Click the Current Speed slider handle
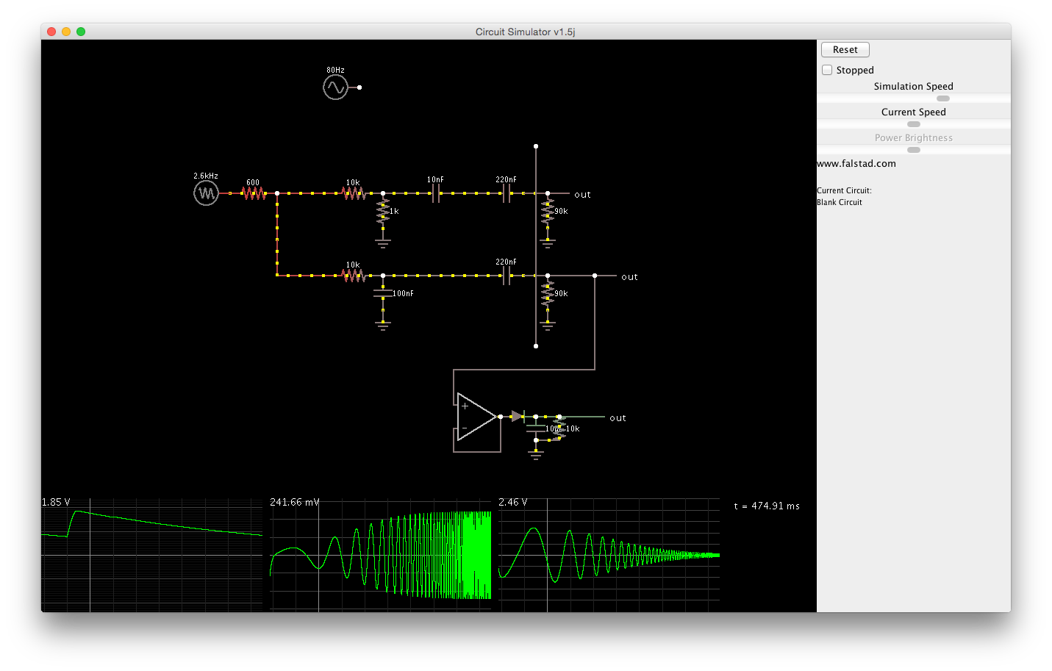The image size is (1052, 671). (914, 124)
